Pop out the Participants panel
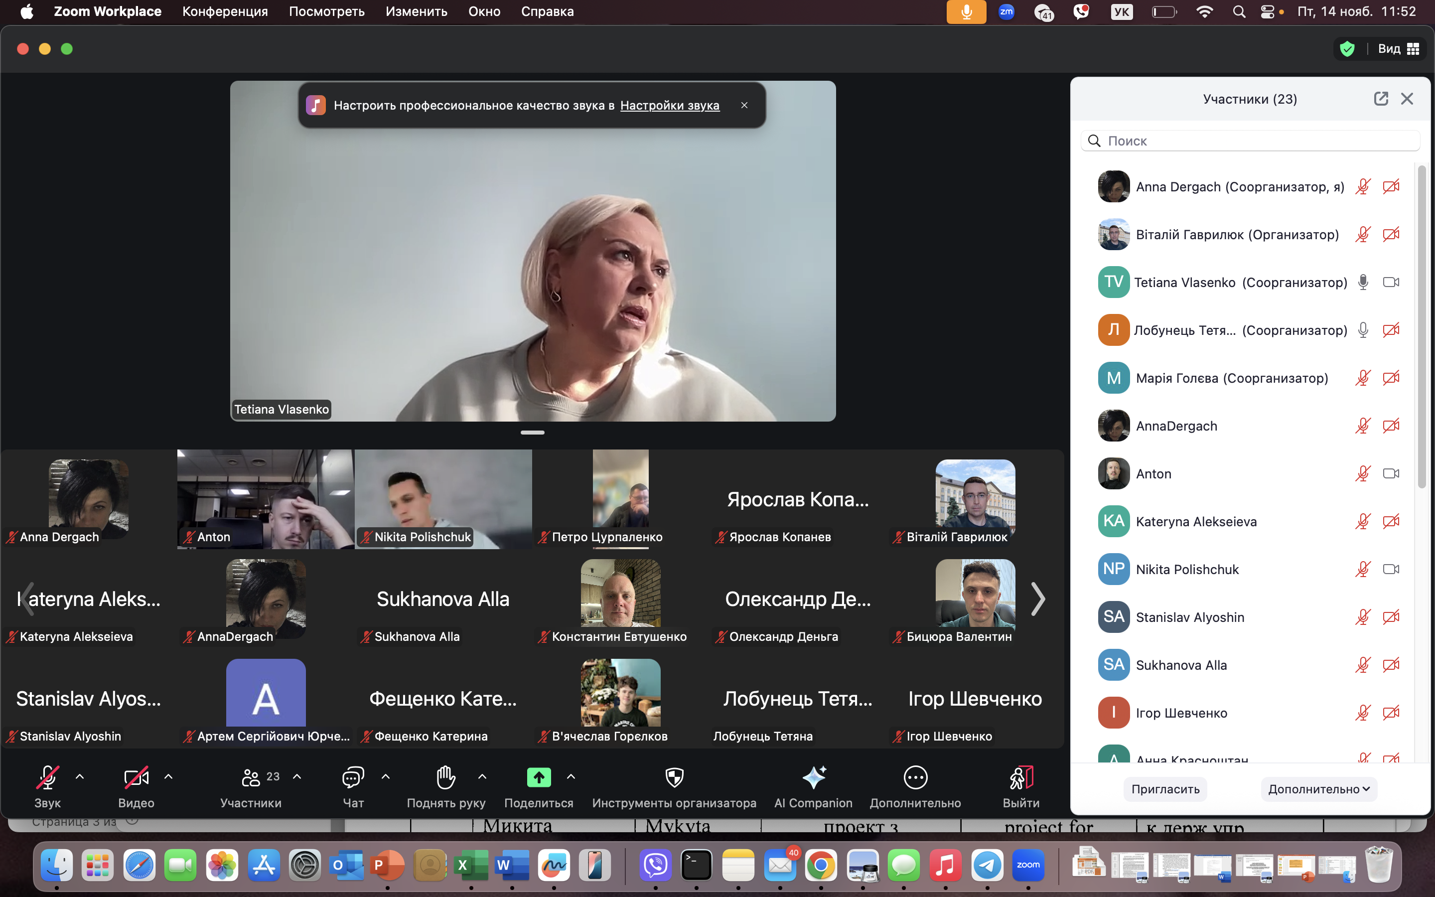Viewport: 1435px width, 897px height. 1381,99
